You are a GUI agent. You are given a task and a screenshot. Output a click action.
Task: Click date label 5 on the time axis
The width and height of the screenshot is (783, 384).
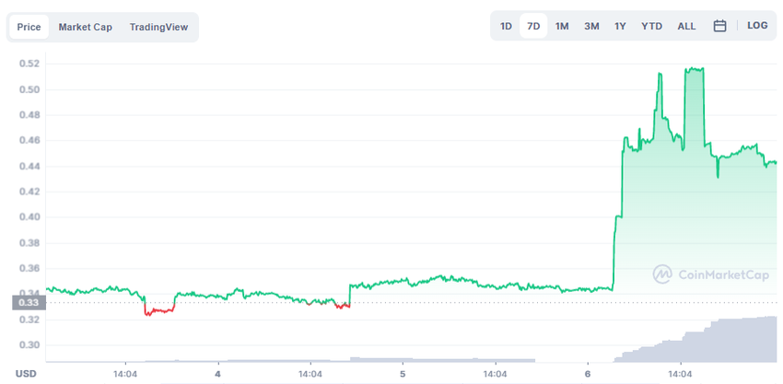click(x=403, y=374)
